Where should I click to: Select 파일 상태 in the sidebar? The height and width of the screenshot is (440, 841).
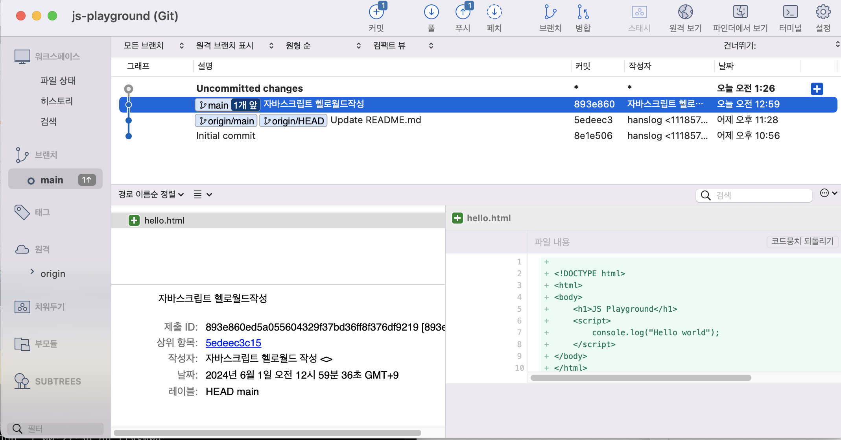click(x=58, y=81)
